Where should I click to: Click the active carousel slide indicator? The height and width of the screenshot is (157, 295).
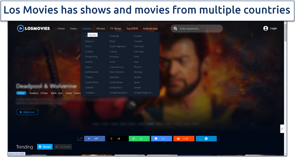pos(150,124)
